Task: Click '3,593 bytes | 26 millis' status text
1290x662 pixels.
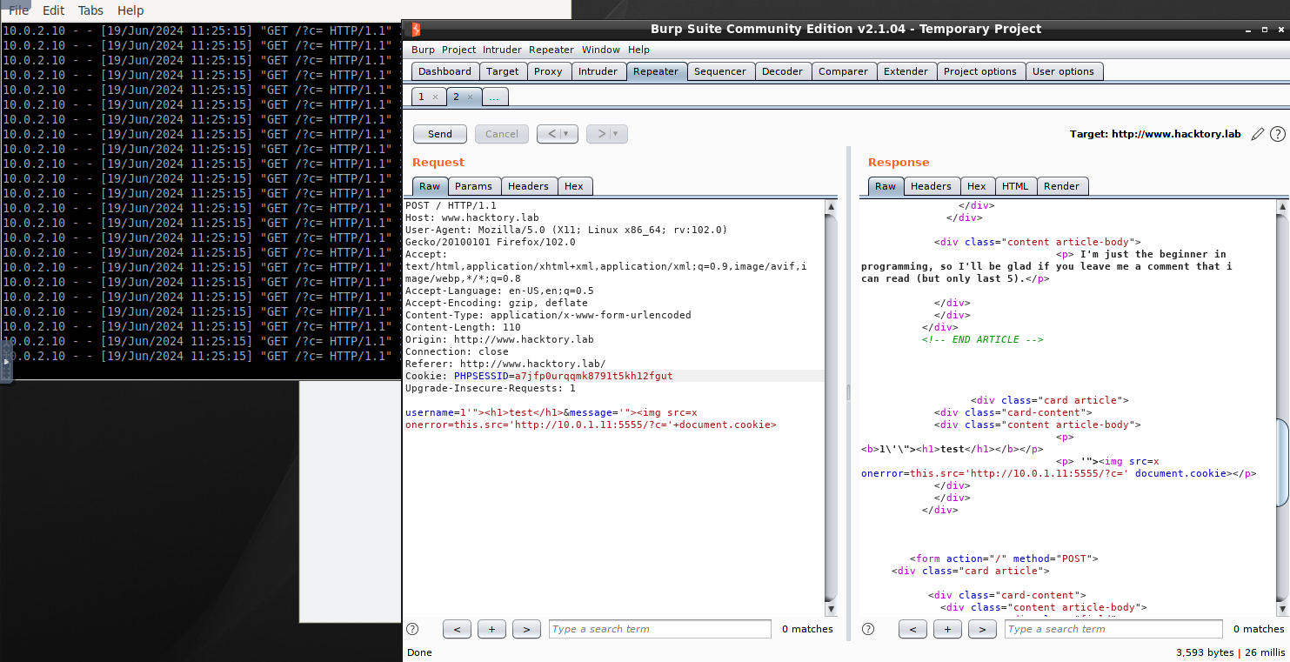Action: coord(1230,652)
